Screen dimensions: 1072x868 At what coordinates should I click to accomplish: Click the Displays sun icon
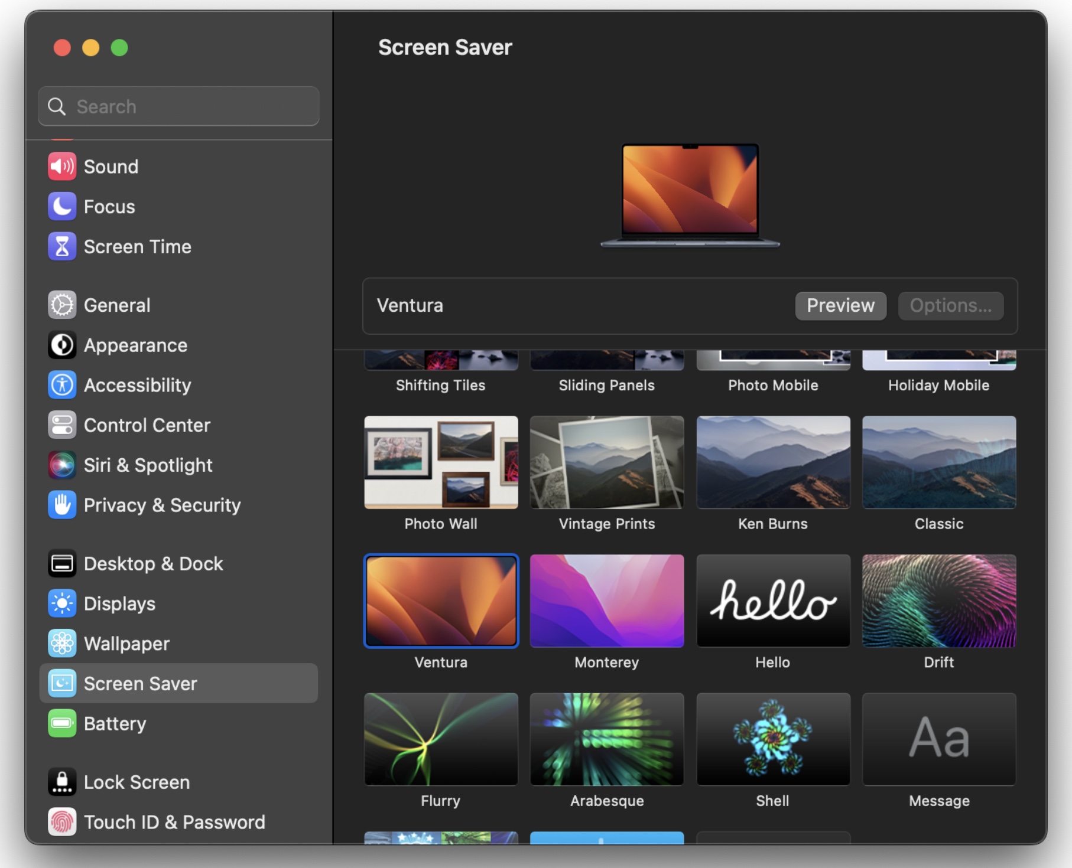point(62,603)
